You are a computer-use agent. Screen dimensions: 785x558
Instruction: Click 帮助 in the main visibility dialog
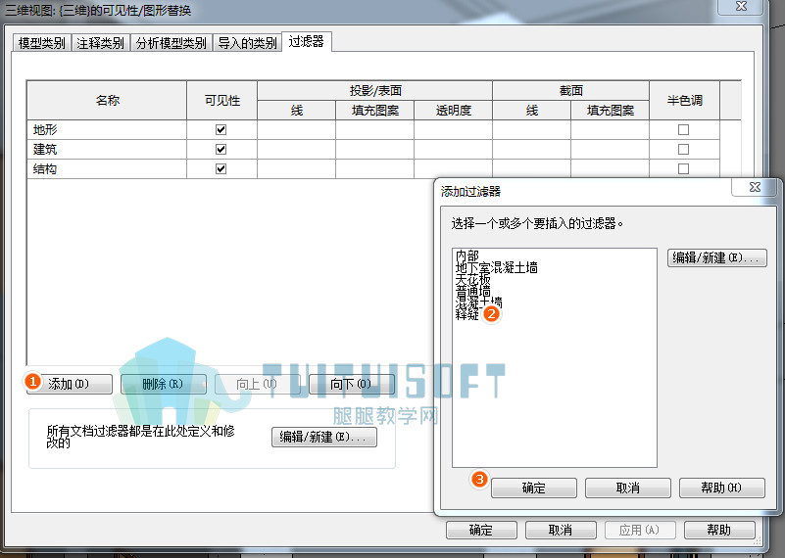tap(719, 530)
